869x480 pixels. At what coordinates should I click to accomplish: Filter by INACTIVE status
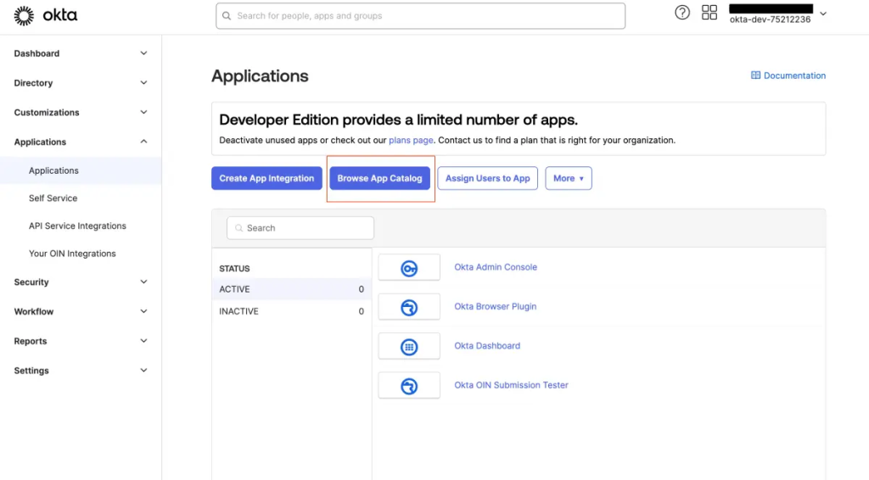[x=292, y=311]
